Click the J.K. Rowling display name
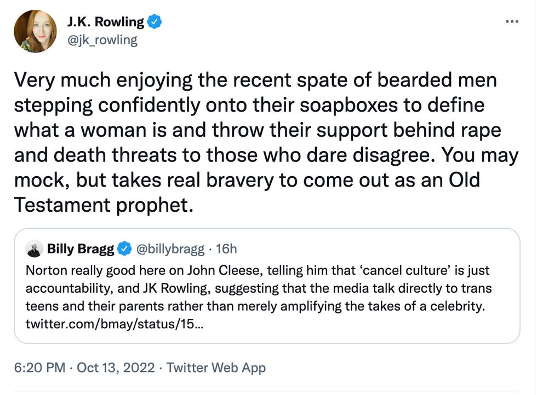Screen dimensions: 537x395 pyautogui.click(x=106, y=22)
